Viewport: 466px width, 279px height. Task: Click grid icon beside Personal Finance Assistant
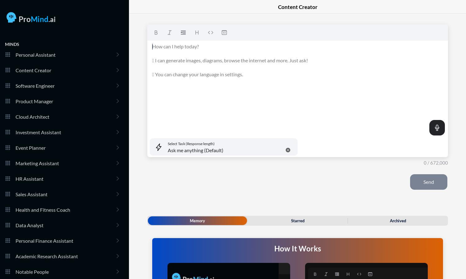coord(8,241)
